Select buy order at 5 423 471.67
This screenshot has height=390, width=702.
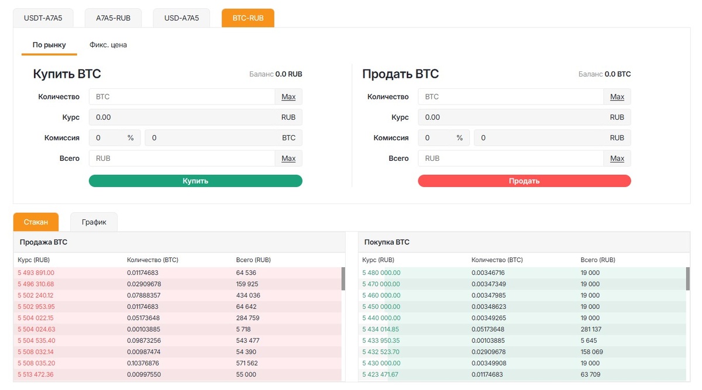[x=522, y=374]
